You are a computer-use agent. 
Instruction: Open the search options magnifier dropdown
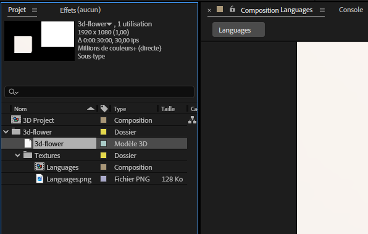point(13,92)
